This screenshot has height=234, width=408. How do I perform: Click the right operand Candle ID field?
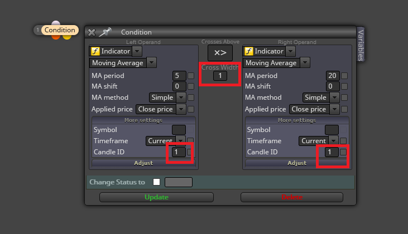coord(332,152)
